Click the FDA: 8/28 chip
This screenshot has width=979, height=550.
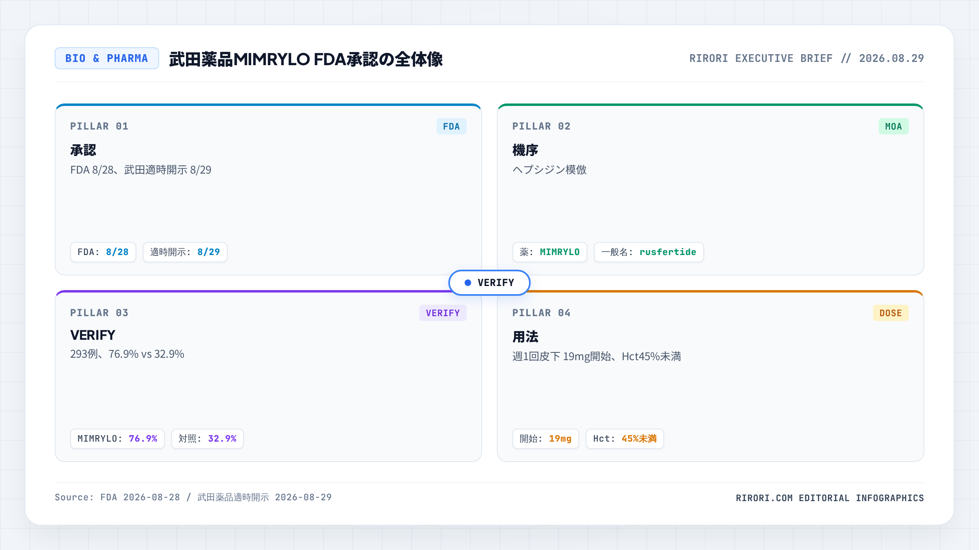pos(103,252)
